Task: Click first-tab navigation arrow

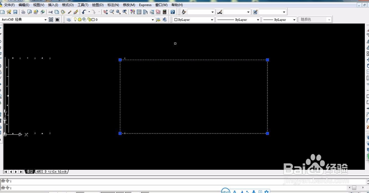Action: [x=6, y=172]
